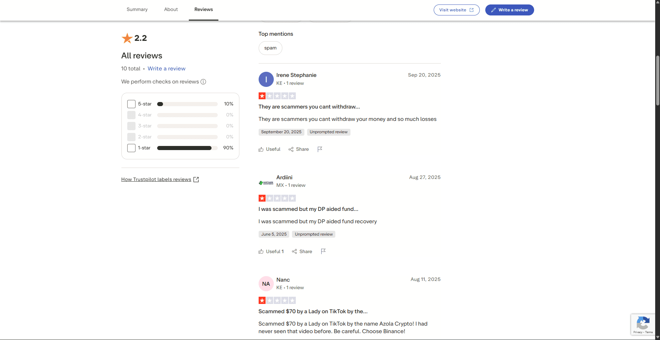This screenshot has height=340, width=660.
Task: Select the Reviews tab
Action: coord(203,10)
